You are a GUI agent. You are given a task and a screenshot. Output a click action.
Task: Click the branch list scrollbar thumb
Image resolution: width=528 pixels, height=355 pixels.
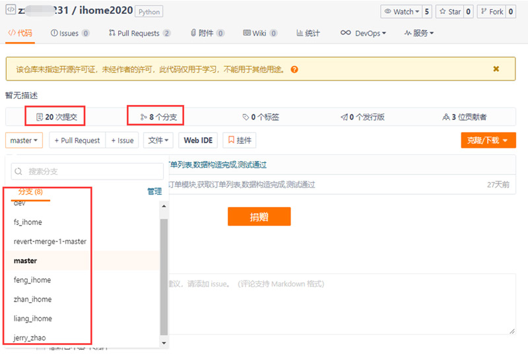[164, 277]
